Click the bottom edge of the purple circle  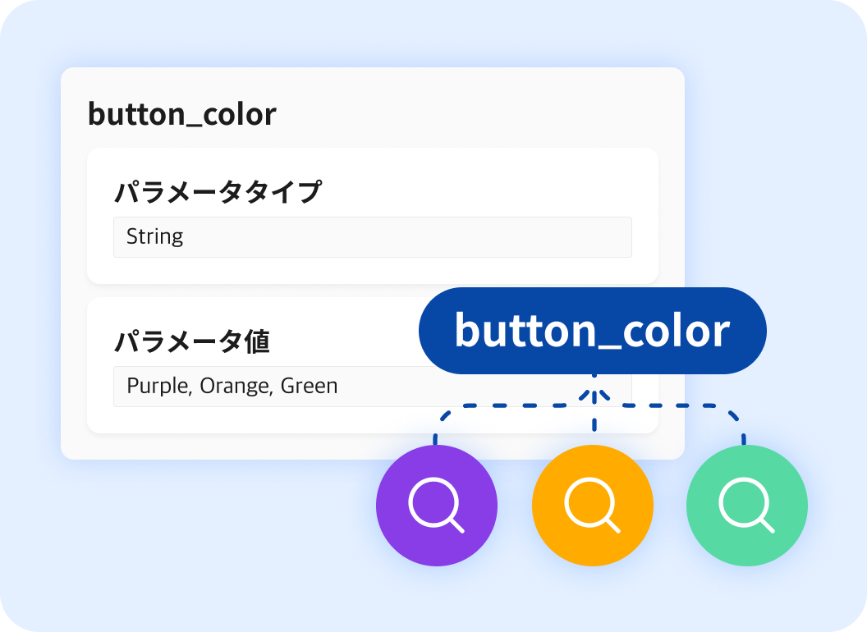(437, 563)
